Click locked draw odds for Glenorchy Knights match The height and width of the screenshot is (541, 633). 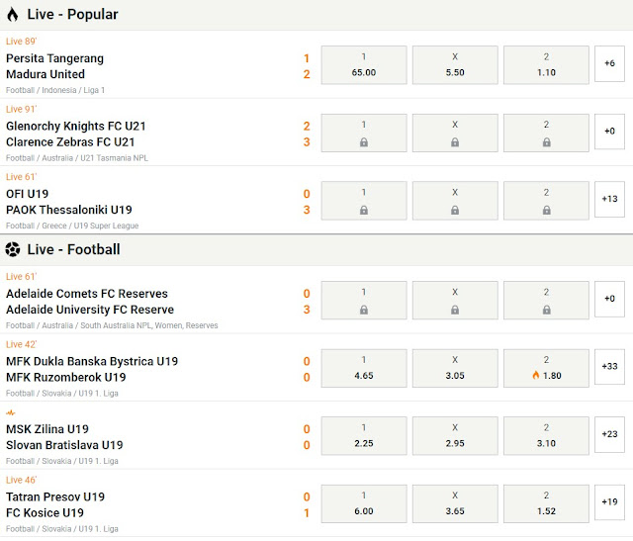click(455, 133)
